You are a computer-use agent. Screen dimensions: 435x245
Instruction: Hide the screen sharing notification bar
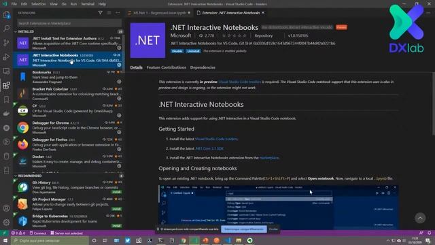(273, 229)
